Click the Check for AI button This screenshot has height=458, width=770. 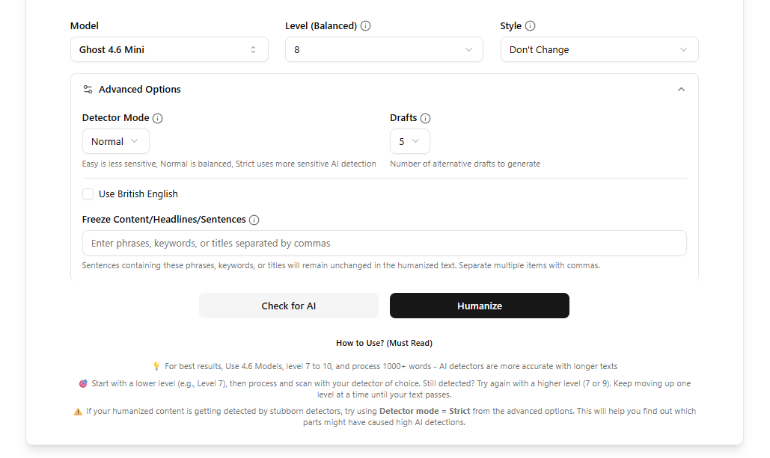288,306
